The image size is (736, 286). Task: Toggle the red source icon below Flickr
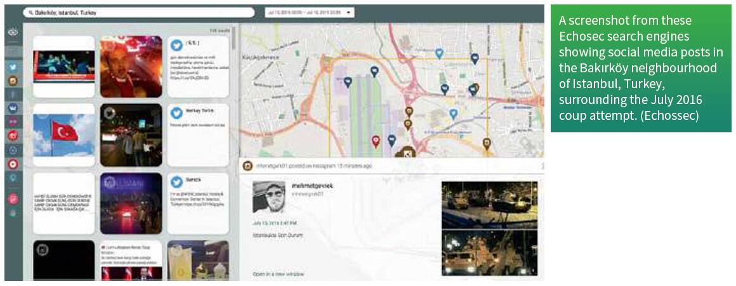(13, 136)
